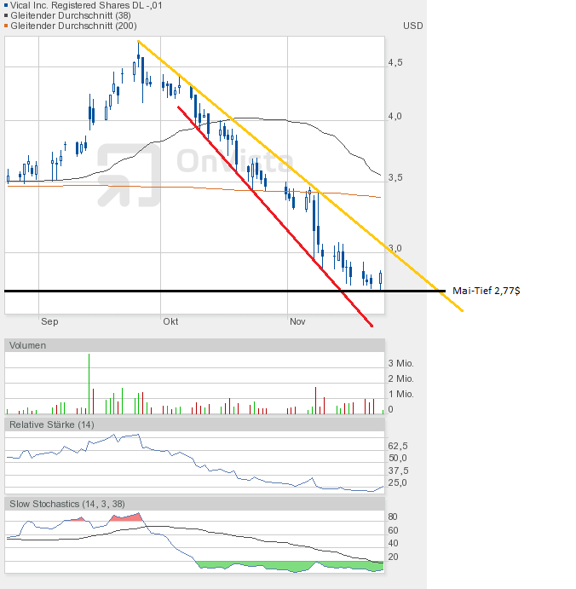Click the Nov label on the time axis
This screenshot has width=576, height=589.
(297, 321)
